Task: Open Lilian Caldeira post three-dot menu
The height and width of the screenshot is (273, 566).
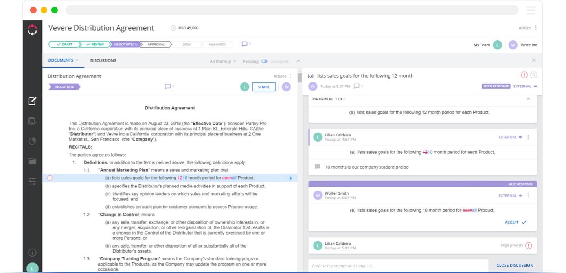Action: tap(528, 137)
